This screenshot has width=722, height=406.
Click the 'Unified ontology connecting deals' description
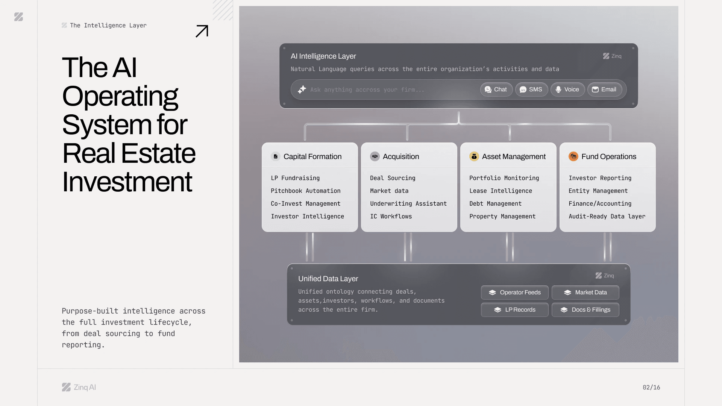[372, 301]
